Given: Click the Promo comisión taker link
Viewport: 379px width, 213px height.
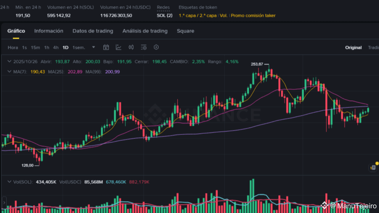Looking at the screenshot, I should (253, 15).
